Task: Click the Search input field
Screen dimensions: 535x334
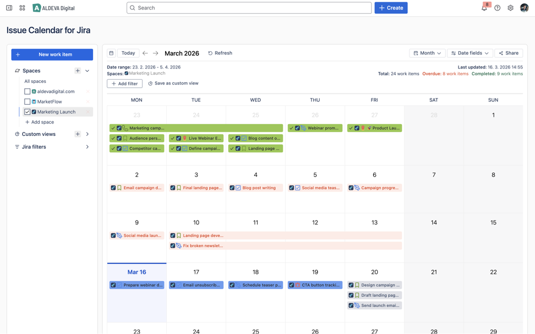Action: (249, 8)
